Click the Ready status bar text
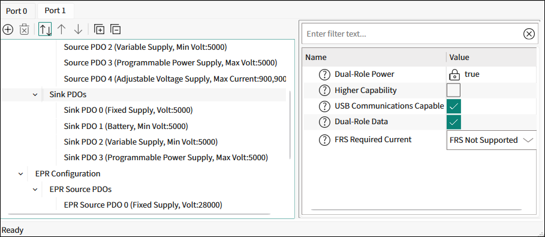The image size is (545, 237). pos(13,230)
